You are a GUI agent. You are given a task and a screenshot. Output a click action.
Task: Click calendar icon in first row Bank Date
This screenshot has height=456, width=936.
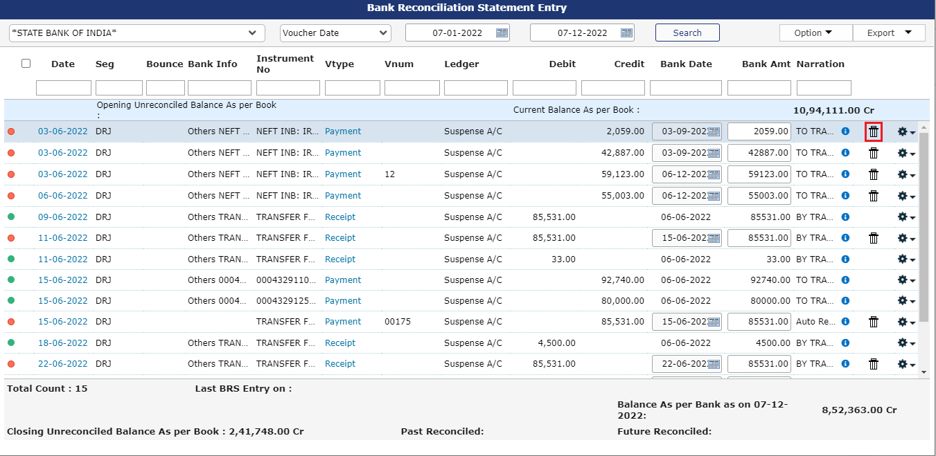pos(713,131)
